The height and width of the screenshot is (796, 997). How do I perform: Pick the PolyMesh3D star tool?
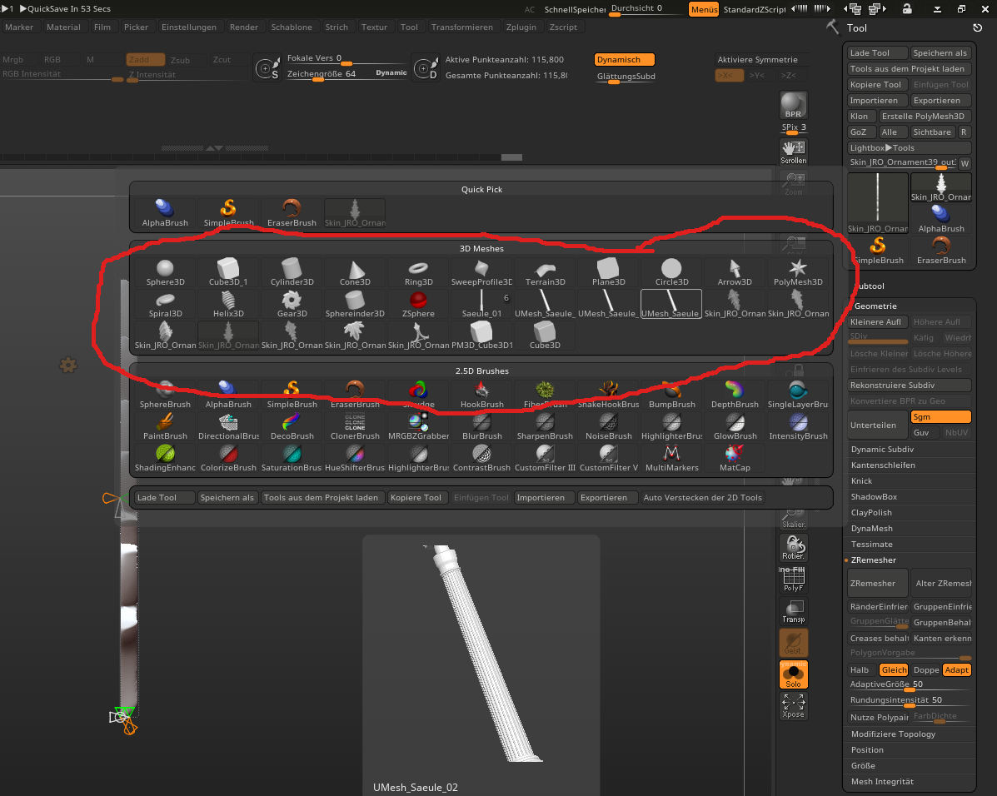pyautogui.click(x=798, y=272)
